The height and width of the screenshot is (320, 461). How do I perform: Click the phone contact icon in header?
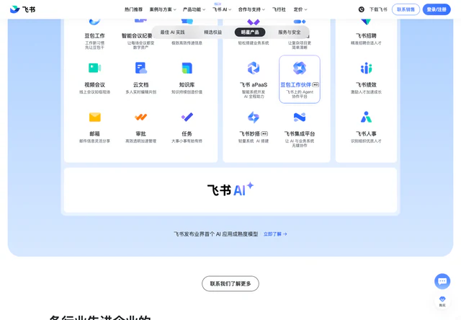(x=362, y=9)
